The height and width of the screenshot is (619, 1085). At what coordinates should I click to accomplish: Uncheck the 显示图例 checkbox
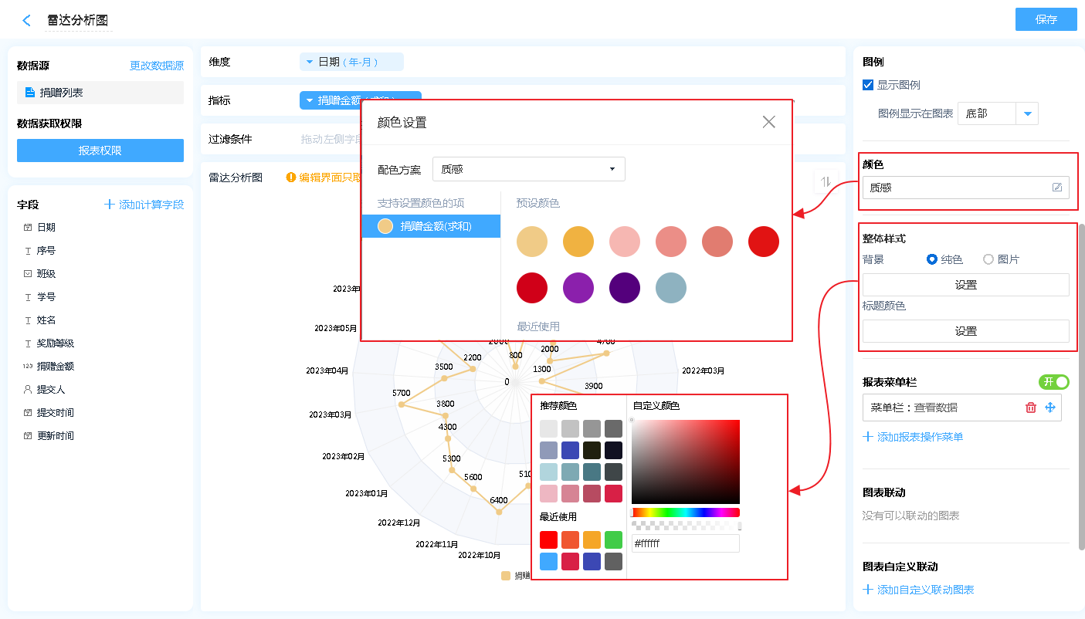click(x=868, y=85)
